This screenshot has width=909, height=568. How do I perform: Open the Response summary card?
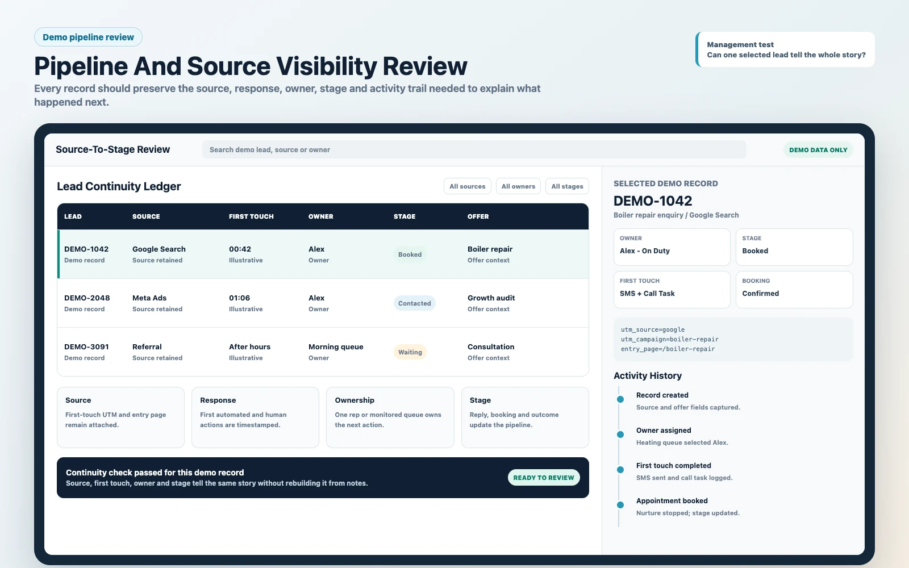[255, 417]
